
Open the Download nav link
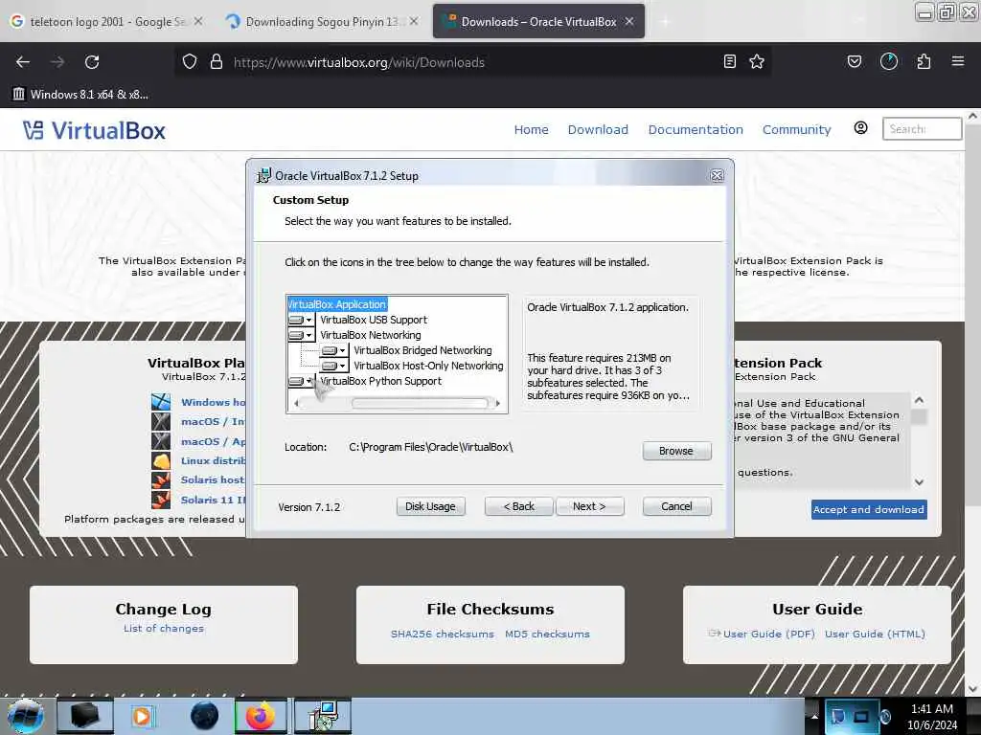click(598, 129)
